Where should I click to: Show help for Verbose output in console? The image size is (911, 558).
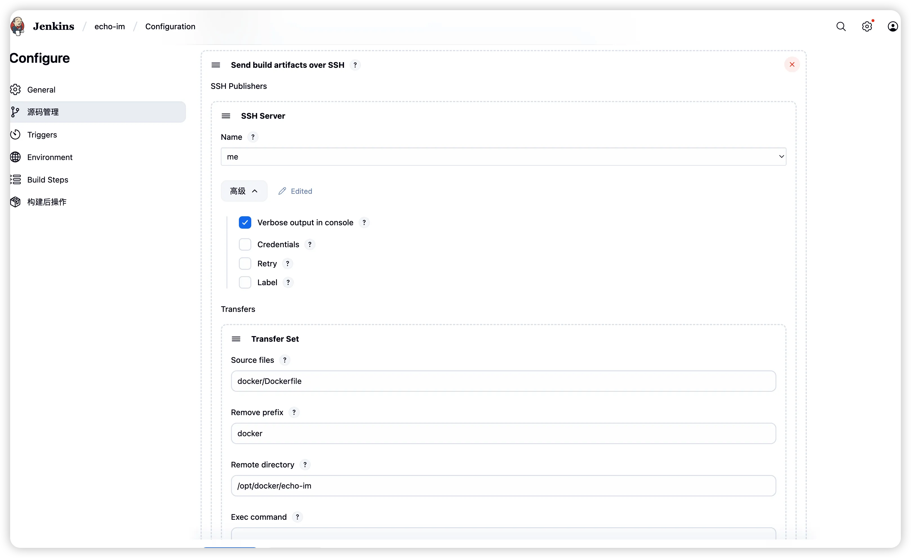[x=364, y=222]
